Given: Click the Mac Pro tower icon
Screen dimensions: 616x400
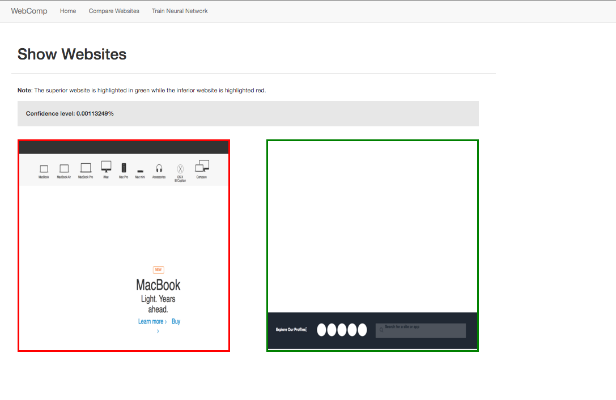Looking at the screenshot, I should (124, 168).
